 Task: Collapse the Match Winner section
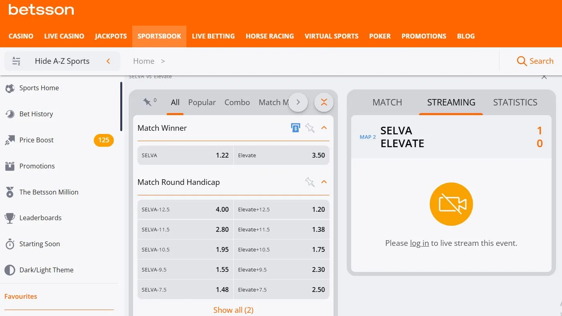[324, 128]
